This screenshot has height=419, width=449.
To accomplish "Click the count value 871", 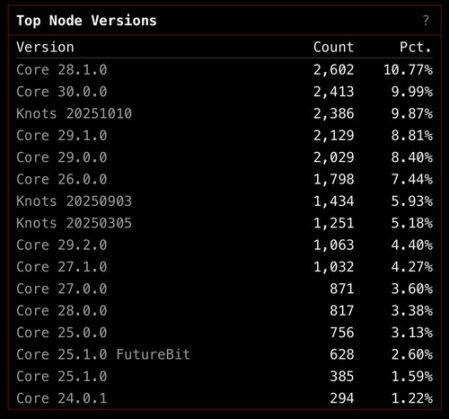I will click(x=342, y=289).
